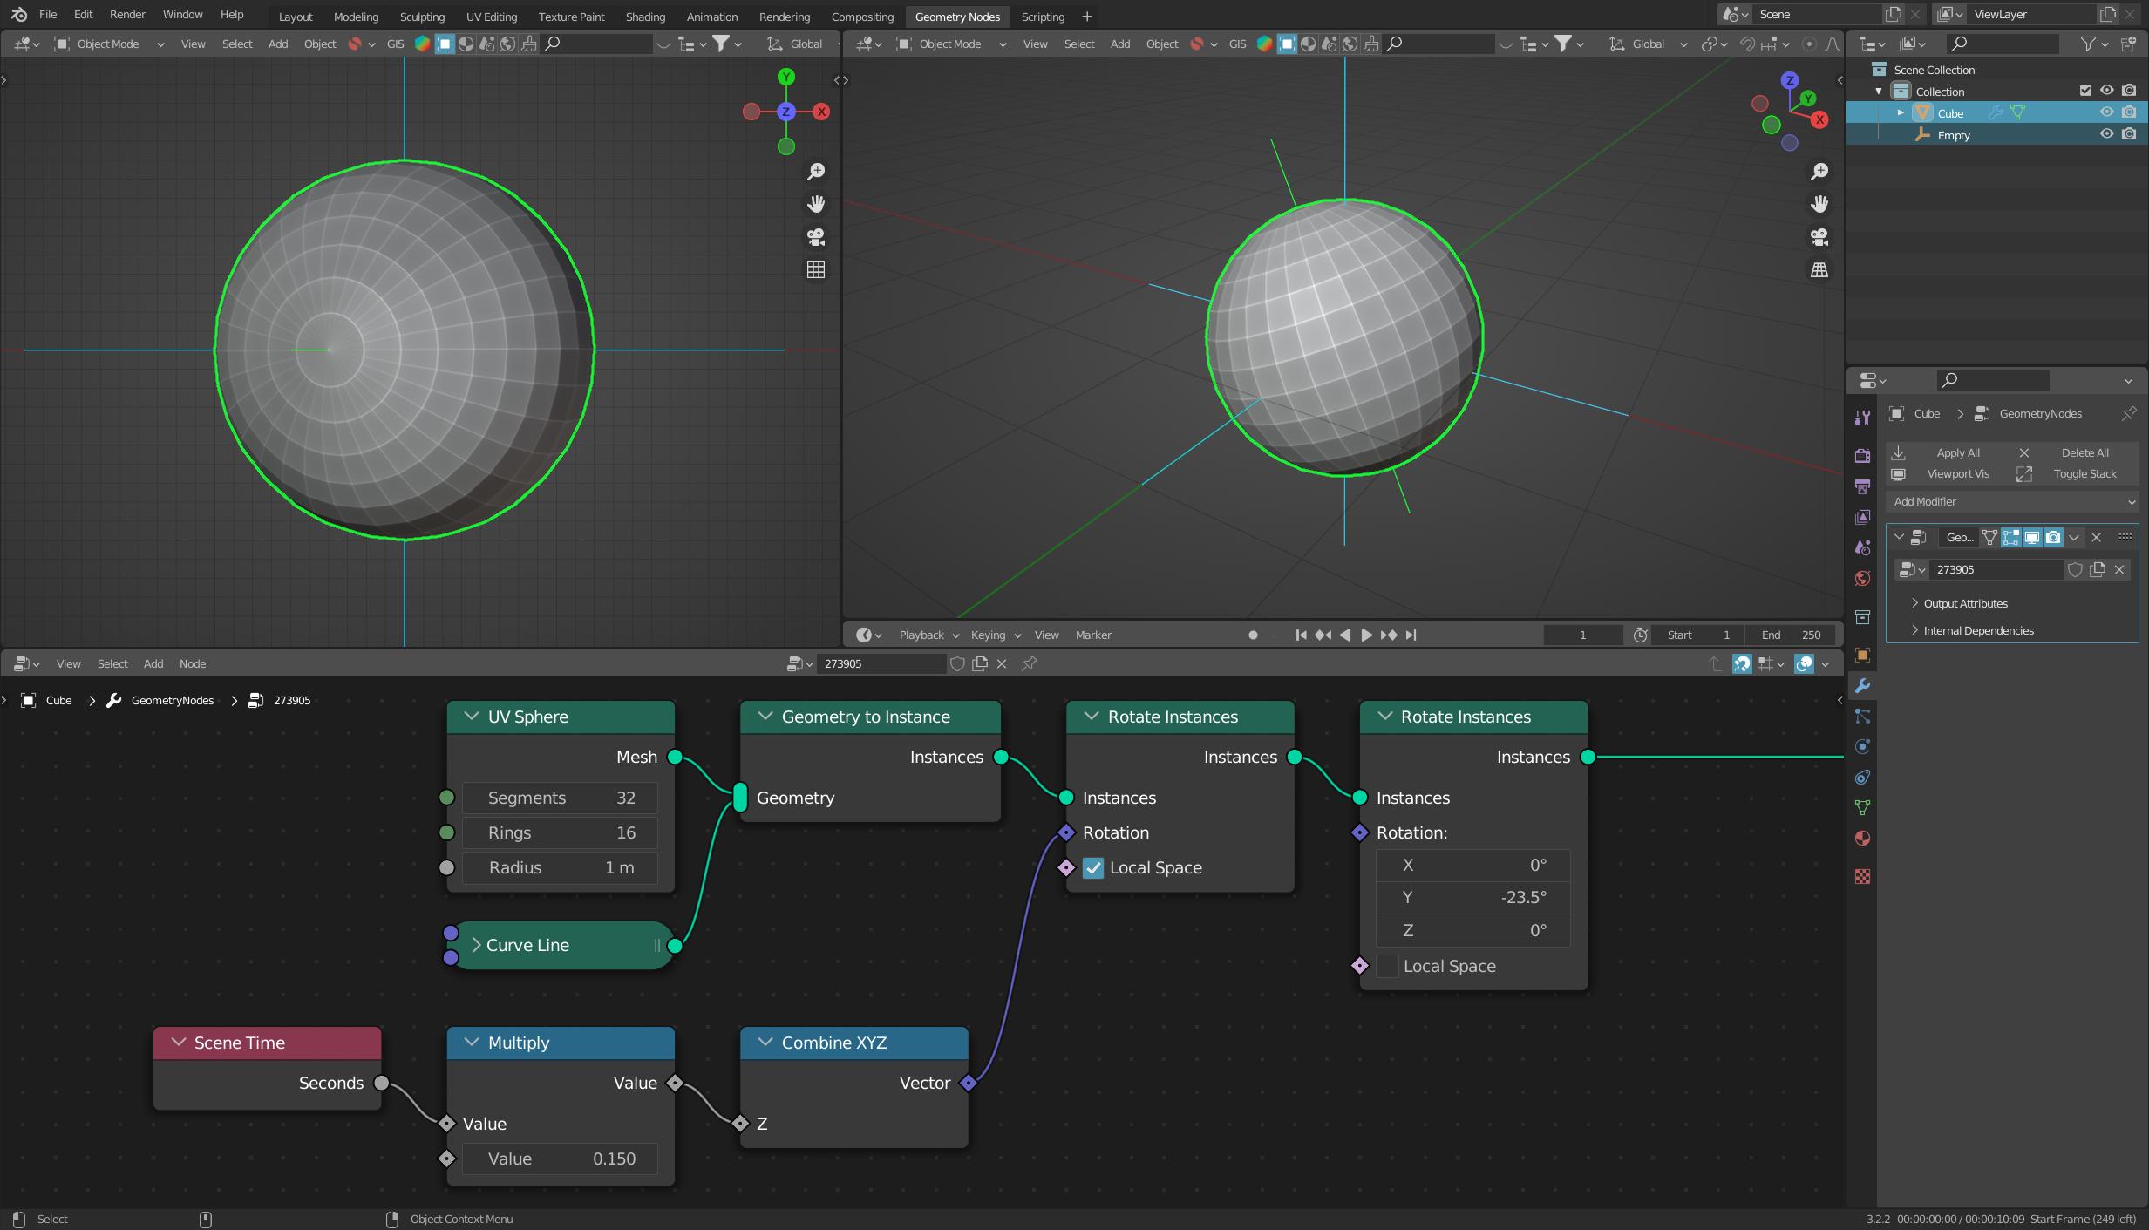Toggle Local Space checkbox in first Rotate Instances
This screenshot has width=2149, height=1230.
click(1093, 868)
